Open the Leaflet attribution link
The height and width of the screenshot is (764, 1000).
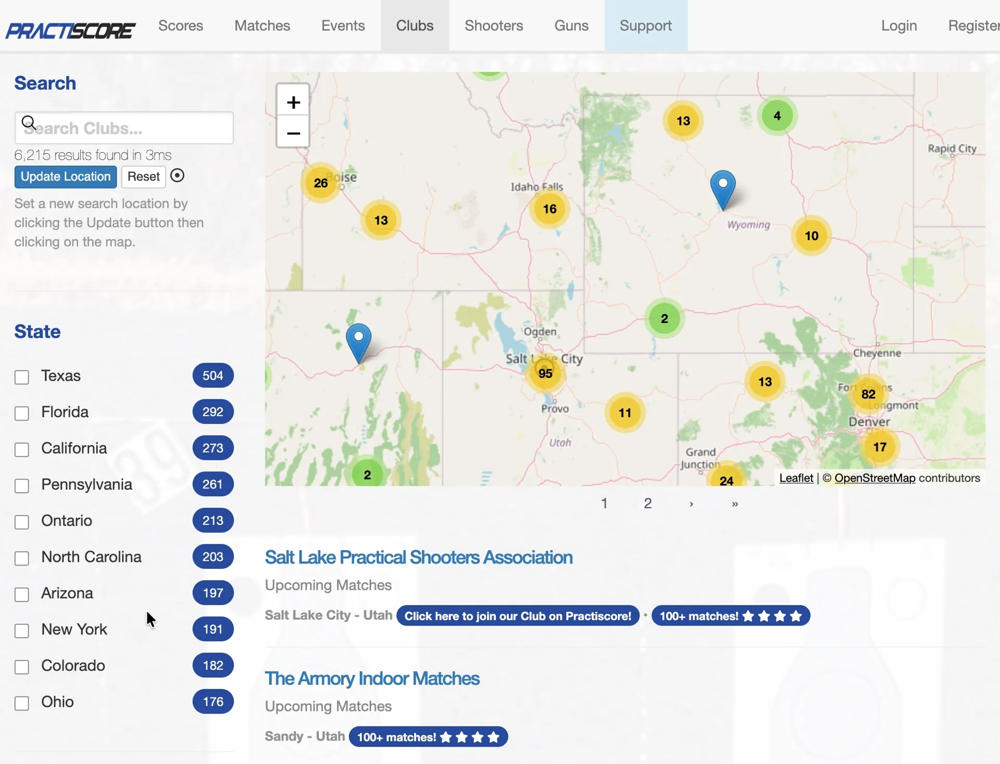[x=796, y=478]
